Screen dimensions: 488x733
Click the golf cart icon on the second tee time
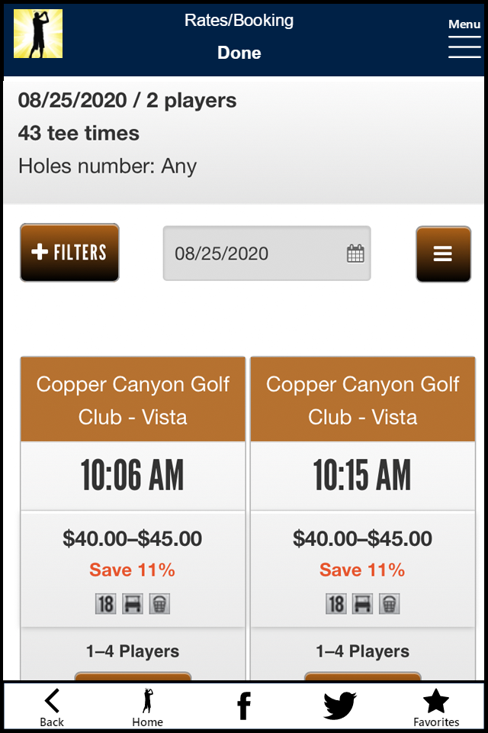(361, 603)
